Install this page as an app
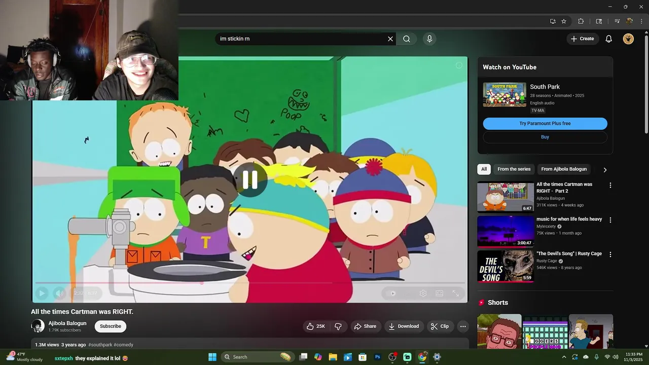This screenshot has height=365, width=649. point(553,21)
